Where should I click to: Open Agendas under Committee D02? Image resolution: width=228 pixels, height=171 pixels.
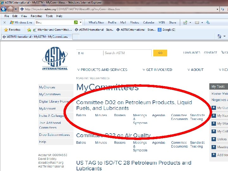[159, 115]
